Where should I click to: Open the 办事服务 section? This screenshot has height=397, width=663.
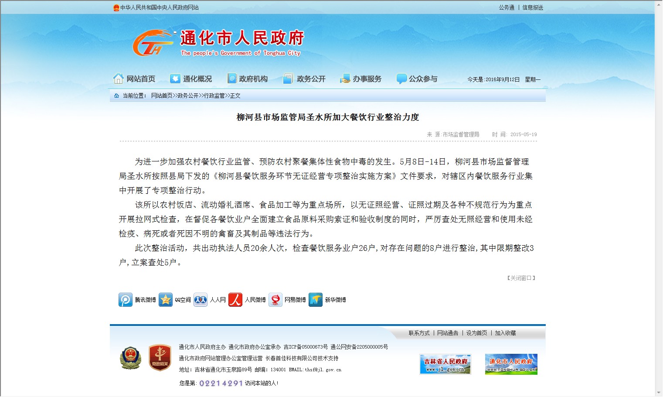point(360,79)
